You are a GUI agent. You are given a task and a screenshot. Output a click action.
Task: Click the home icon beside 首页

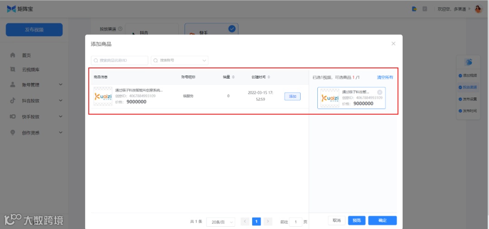pos(13,55)
